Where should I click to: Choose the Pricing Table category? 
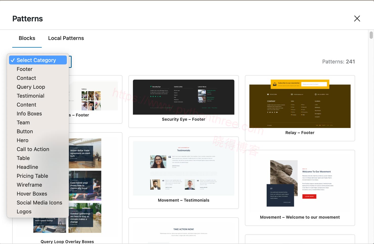point(32,176)
